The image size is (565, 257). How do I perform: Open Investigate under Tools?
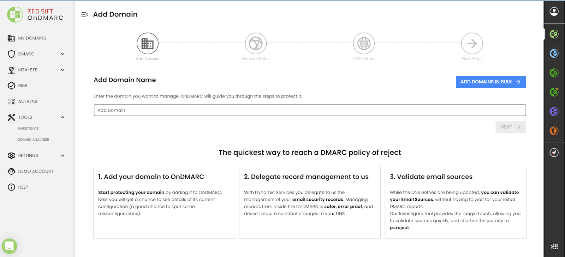click(x=28, y=128)
